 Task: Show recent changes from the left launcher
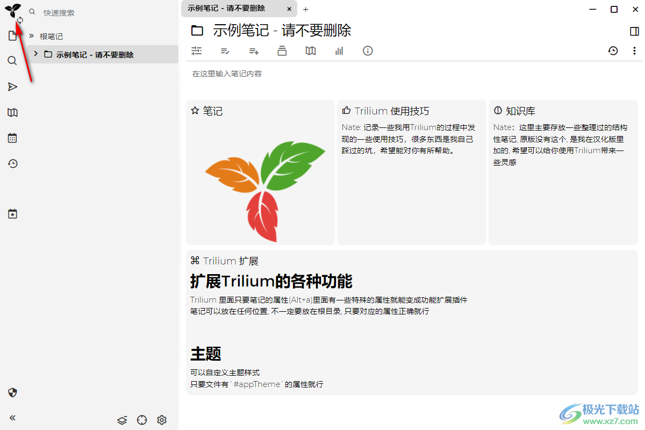tap(12, 164)
